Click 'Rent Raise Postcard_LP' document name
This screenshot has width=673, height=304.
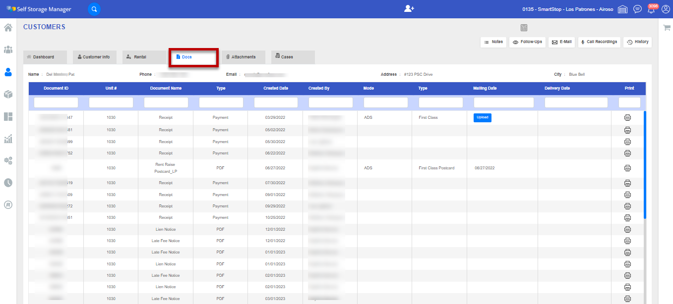click(x=166, y=168)
